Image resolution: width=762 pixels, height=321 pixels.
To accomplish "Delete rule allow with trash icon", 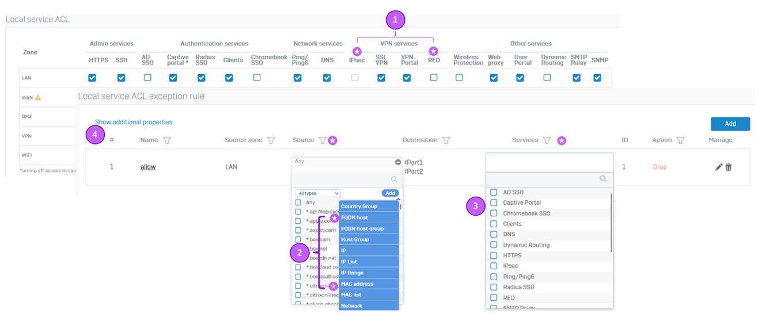I will point(729,167).
